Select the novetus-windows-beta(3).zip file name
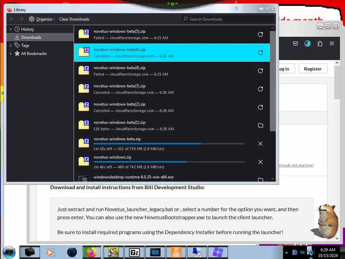 click(120, 86)
